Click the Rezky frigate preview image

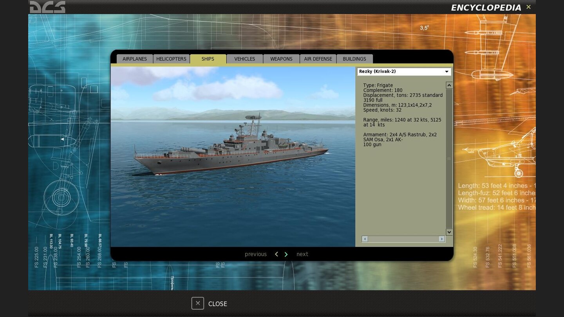pyautogui.click(x=233, y=157)
